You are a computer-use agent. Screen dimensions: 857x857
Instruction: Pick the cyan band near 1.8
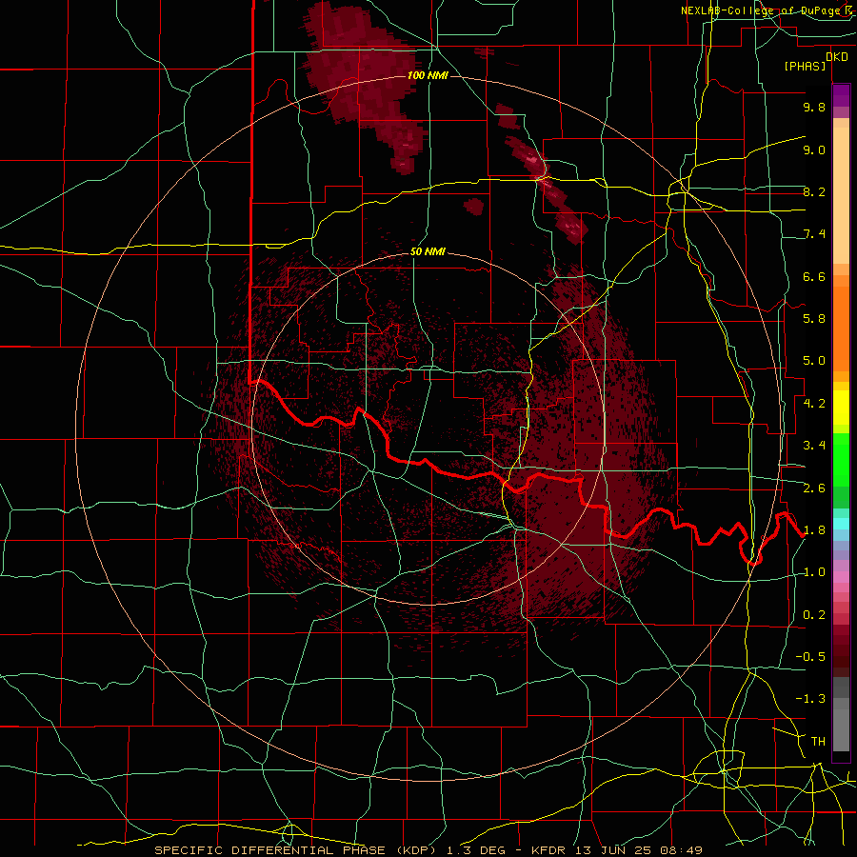(x=841, y=524)
